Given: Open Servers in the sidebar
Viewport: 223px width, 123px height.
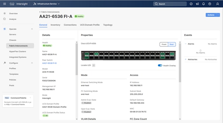Looking at the screenshot, I should click(13, 35).
